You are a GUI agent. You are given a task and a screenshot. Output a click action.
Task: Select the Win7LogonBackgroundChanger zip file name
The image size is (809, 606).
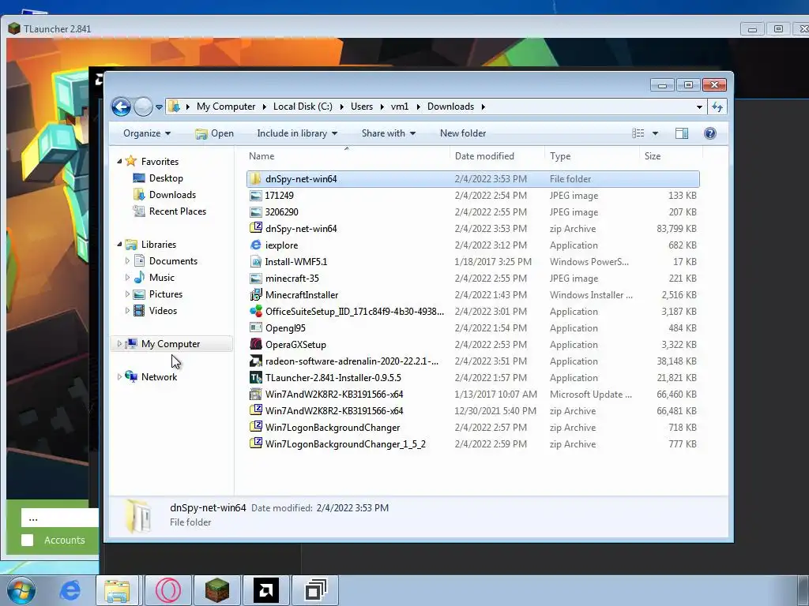[x=333, y=427]
